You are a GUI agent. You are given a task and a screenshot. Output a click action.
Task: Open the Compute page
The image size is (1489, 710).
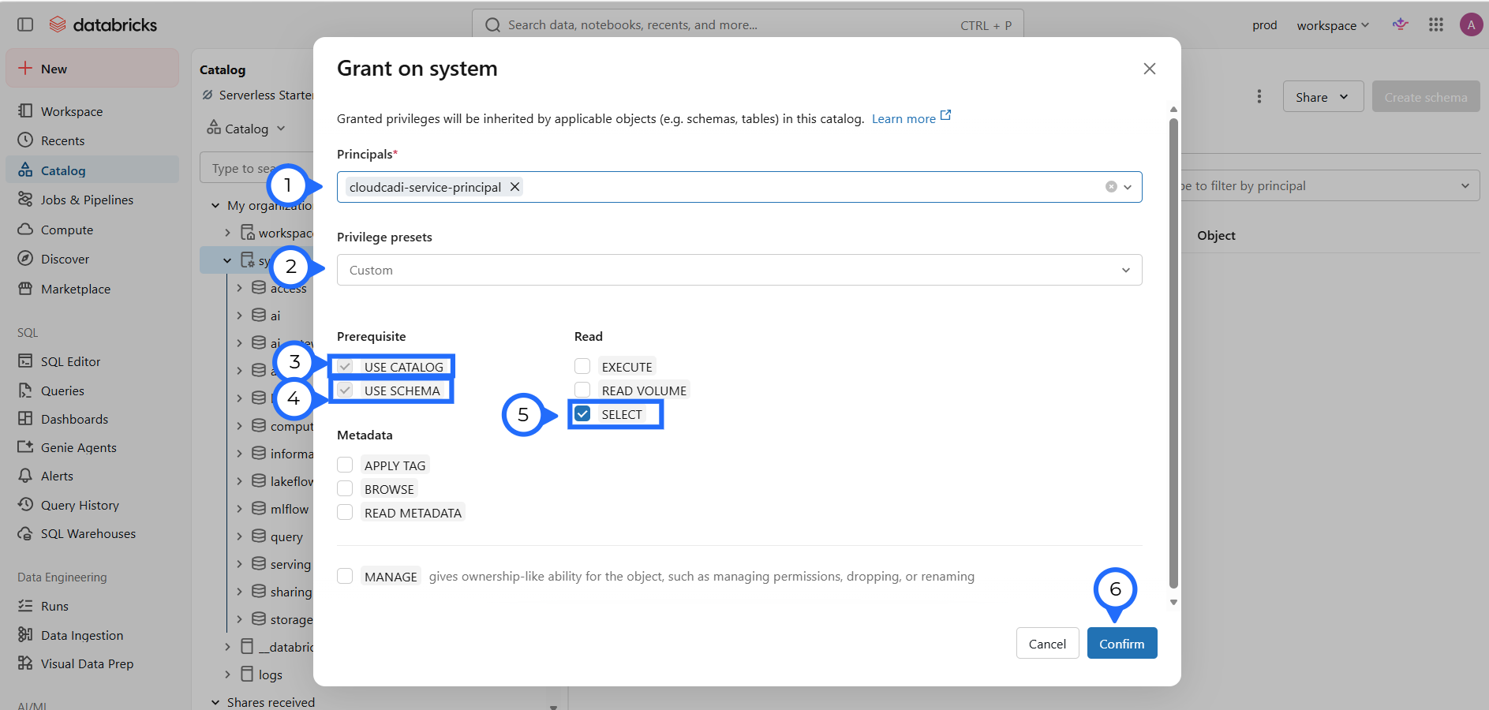point(92,230)
